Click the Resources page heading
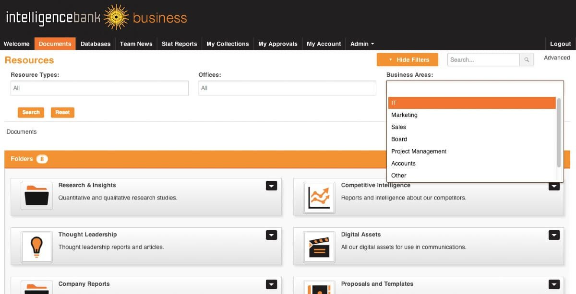This screenshot has height=294, width=576. click(x=29, y=60)
